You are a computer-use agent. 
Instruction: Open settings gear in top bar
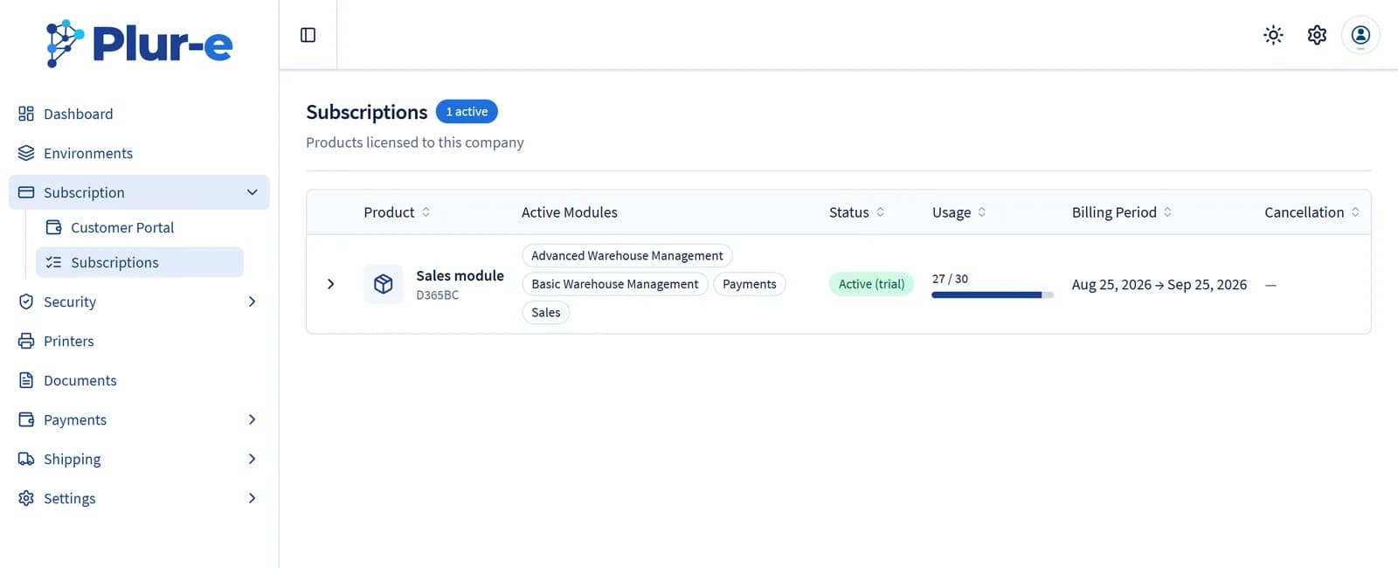point(1317,35)
